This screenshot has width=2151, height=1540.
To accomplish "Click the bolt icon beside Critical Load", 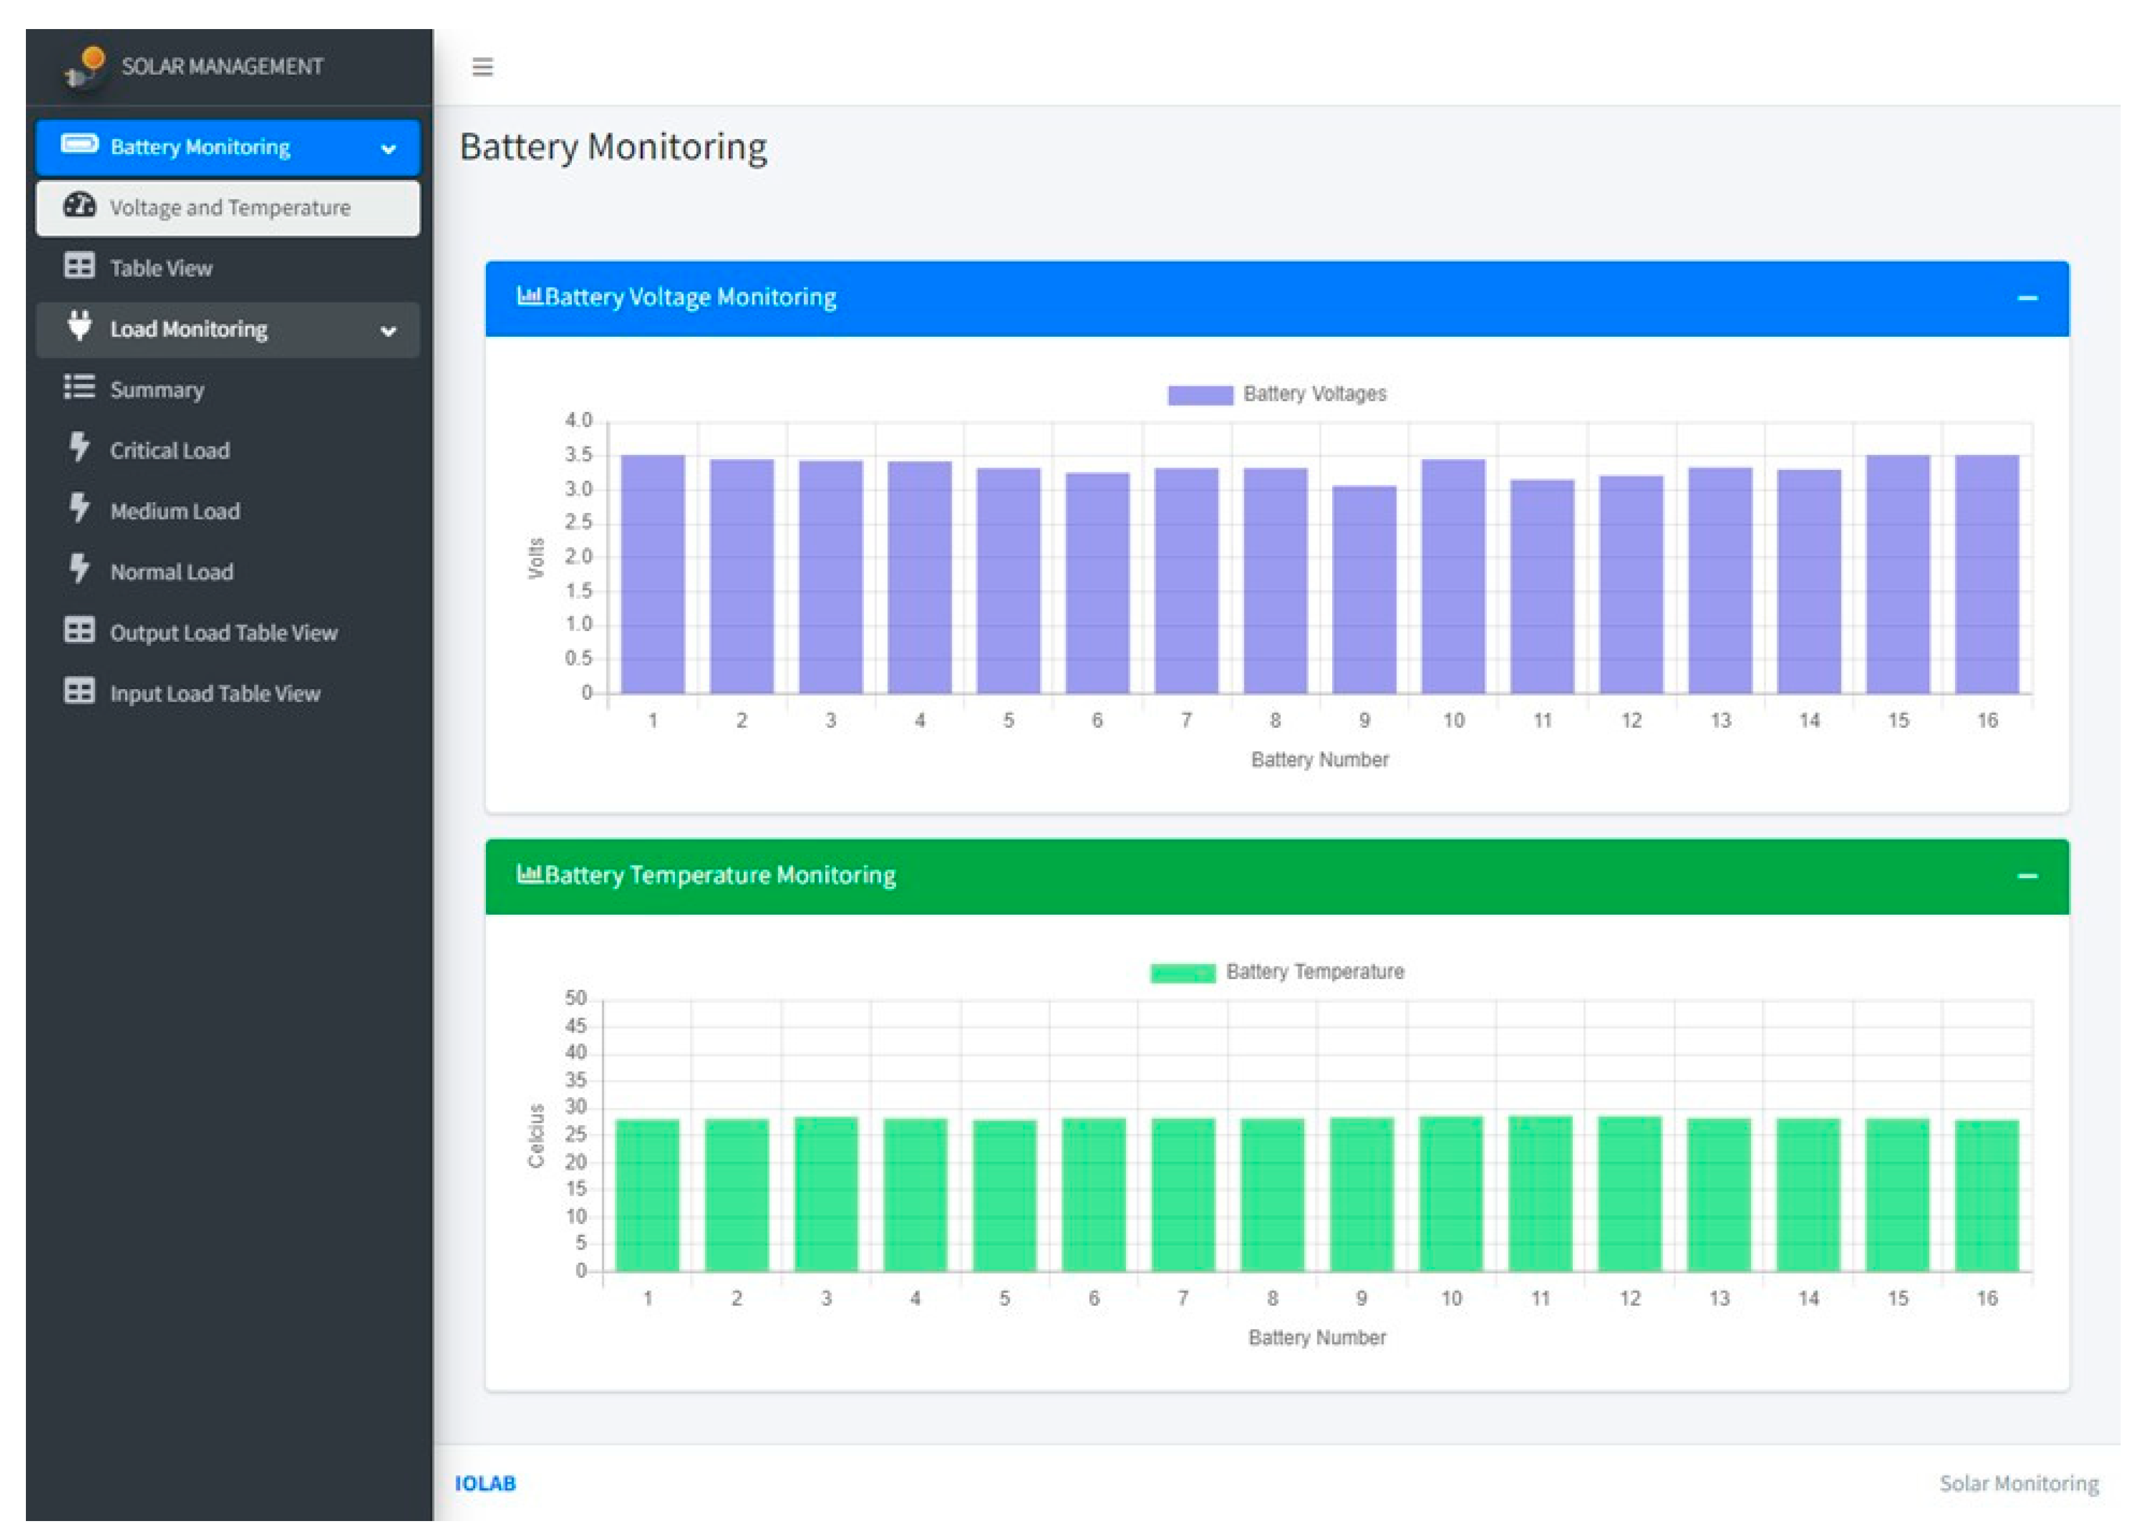I will pyautogui.click(x=80, y=447).
